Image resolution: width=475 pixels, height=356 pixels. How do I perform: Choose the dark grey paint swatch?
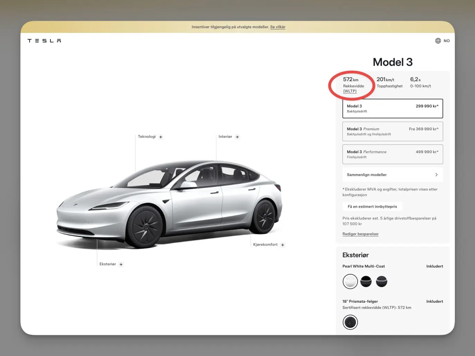click(382, 281)
